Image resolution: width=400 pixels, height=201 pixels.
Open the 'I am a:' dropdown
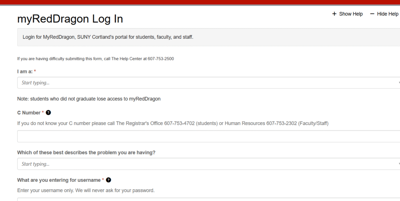click(x=209, y=83)
